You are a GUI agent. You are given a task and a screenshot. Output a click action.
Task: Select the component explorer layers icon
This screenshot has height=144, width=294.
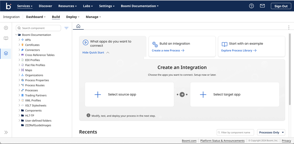(x=6, y=53)
